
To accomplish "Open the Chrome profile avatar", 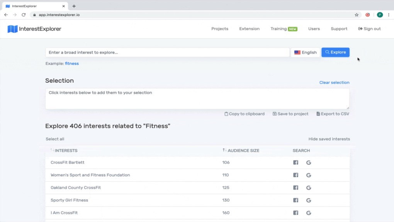I will coord(380,15).
